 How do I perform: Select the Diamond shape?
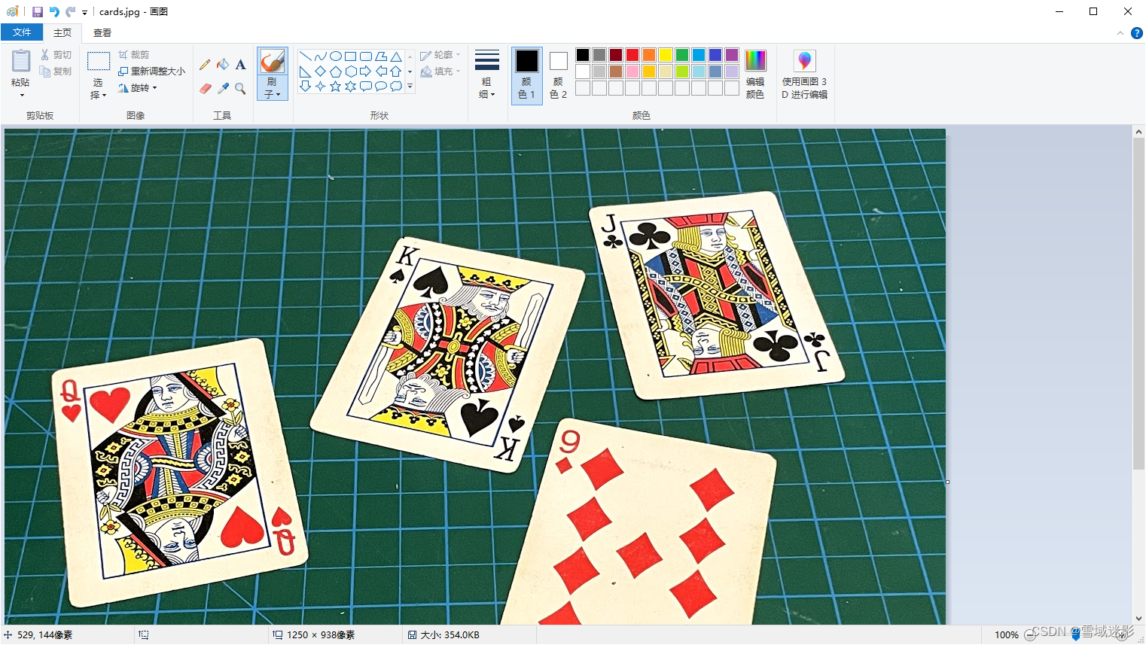pyautogui.click(x=320, y=71)
